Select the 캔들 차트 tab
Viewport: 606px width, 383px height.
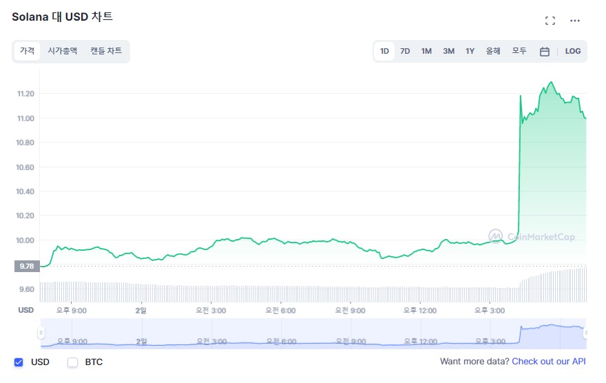106,51
